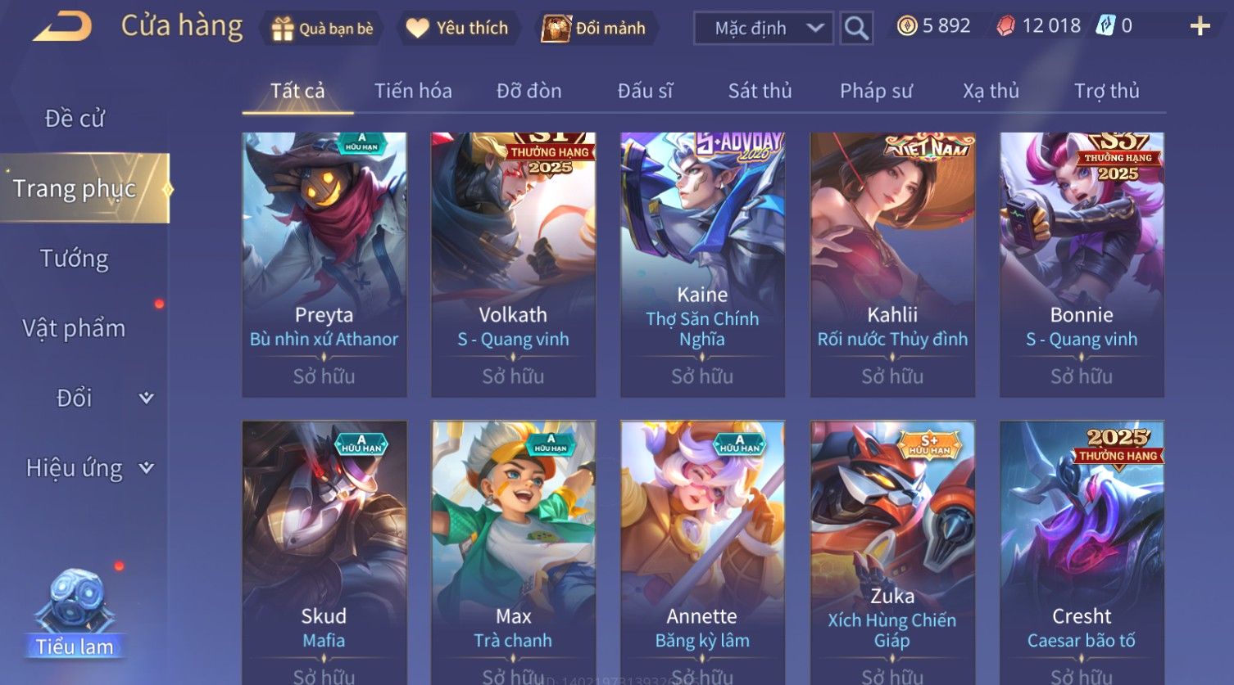
Task: Open the Tướng sidebar menu
Action: tap(75, 259)
